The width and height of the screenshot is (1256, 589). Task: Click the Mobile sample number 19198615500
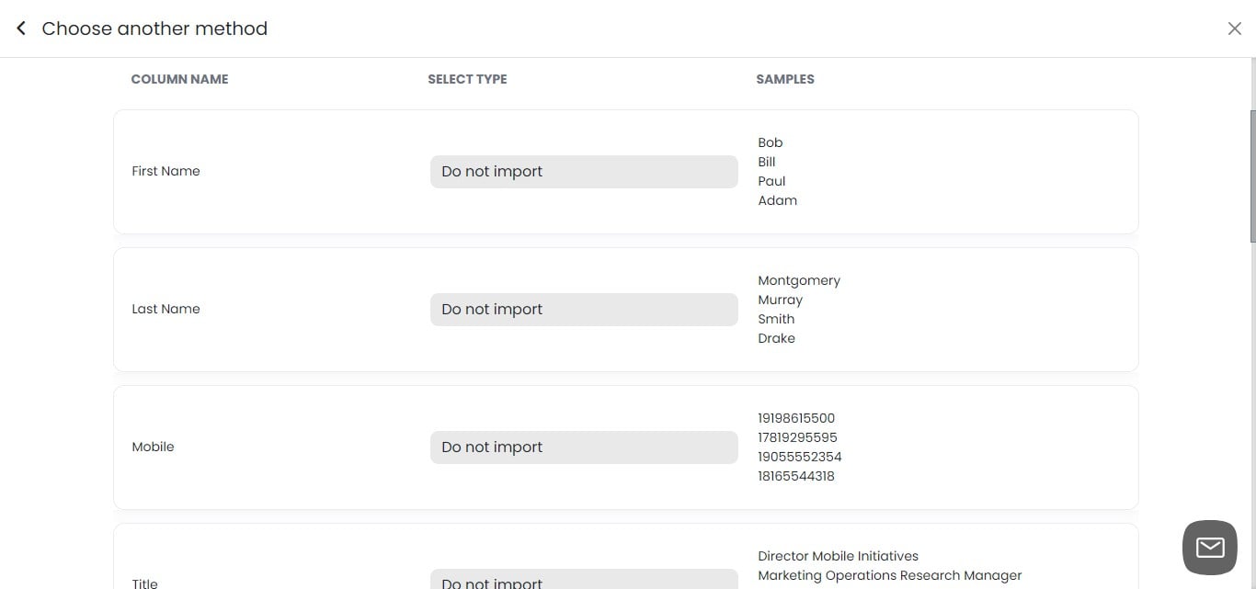pos(796,418)
